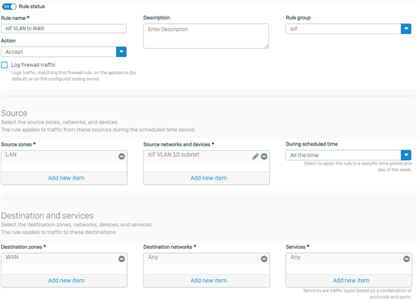Add new item to Destination zones
This screenshot has width=420, height=305.
(x=66, y=281)
